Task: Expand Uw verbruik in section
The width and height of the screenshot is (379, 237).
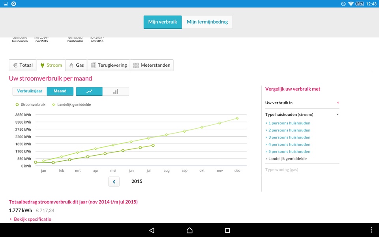Action: coord(302,103)
